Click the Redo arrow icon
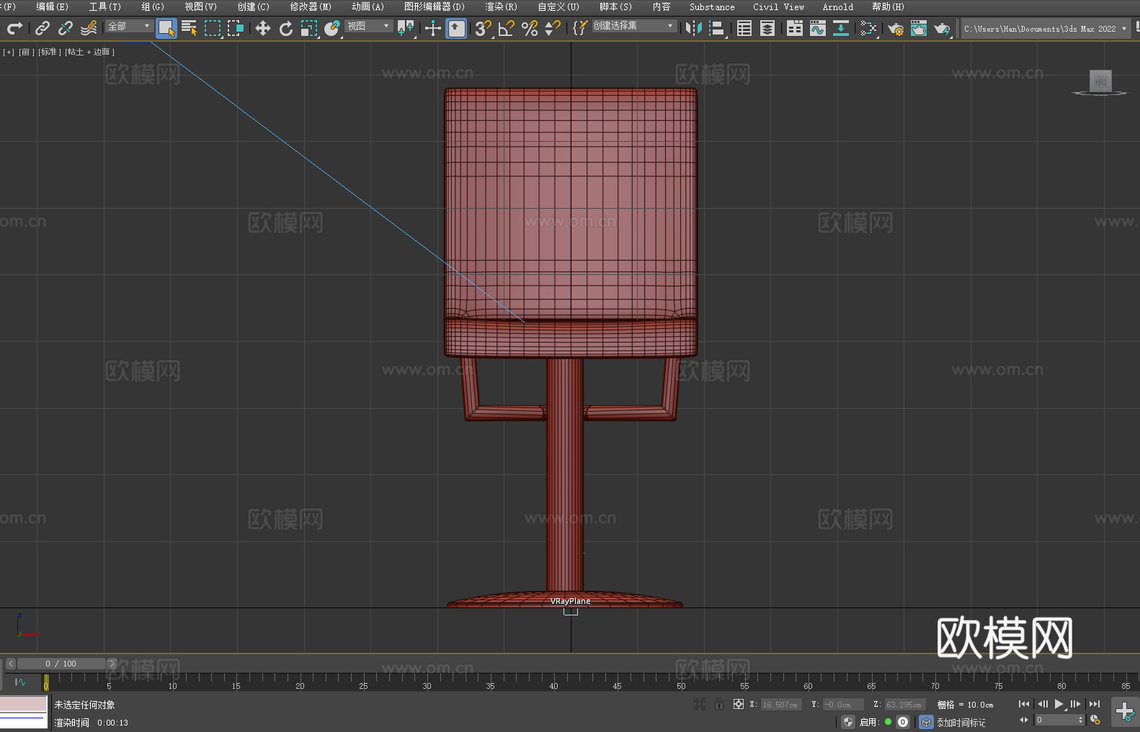1140x732 pixels. (14, 28)
